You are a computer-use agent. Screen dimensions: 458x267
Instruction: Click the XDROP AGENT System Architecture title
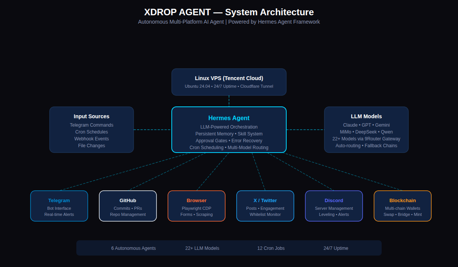[x=229, y=12]
